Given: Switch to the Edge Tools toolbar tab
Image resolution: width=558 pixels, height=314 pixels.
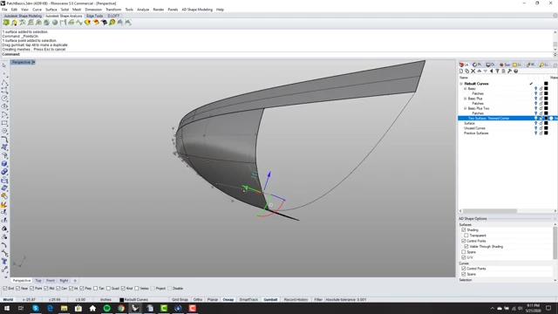Looking at the screenshot, I should [x=95, y=16].
